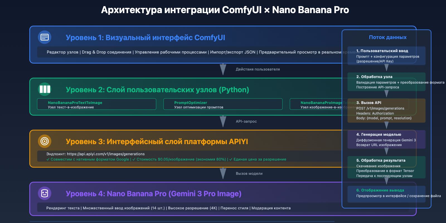Click step '5. Обработка результата'
The width and height of the screenshot is (446, 223).
[381, 160]
